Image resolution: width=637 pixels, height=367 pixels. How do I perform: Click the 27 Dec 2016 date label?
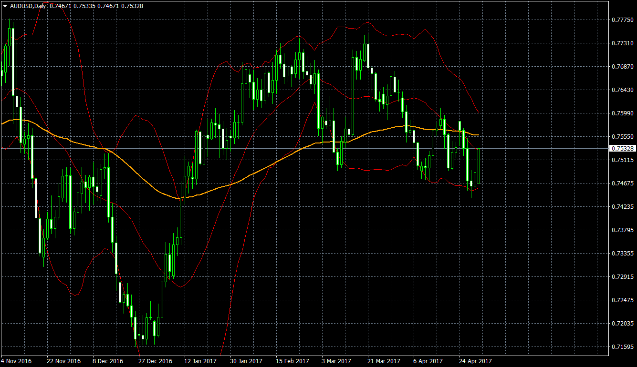click(x=156, y=361)
